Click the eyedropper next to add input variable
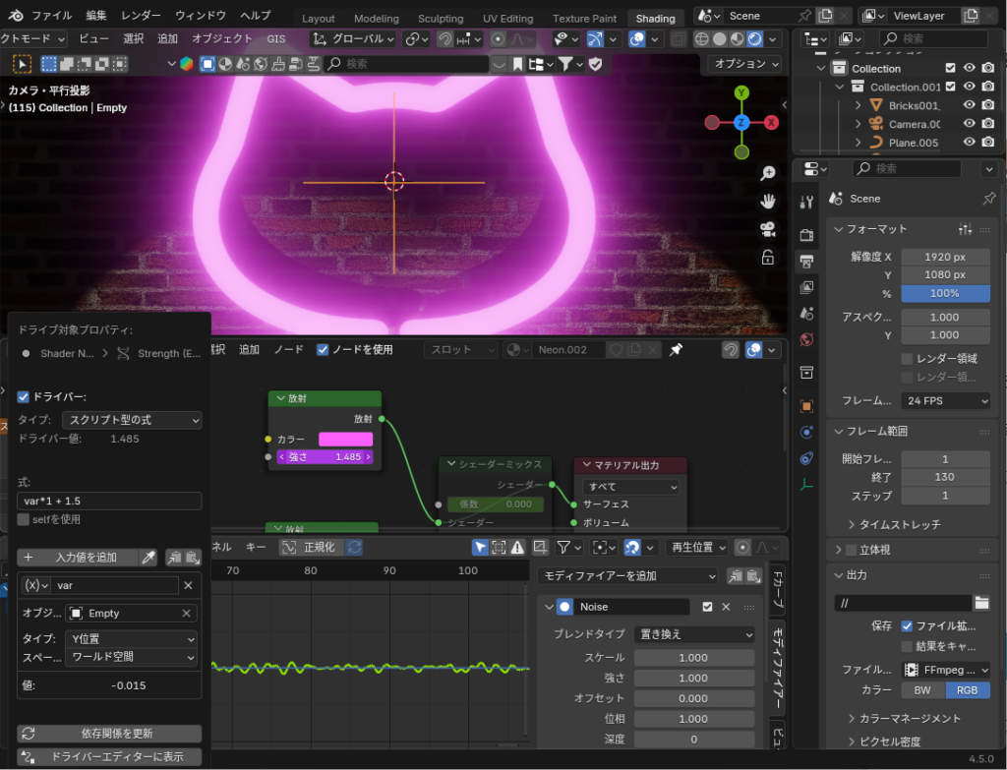Screen dimensions: 1007x770 click(x=148, y=558)
